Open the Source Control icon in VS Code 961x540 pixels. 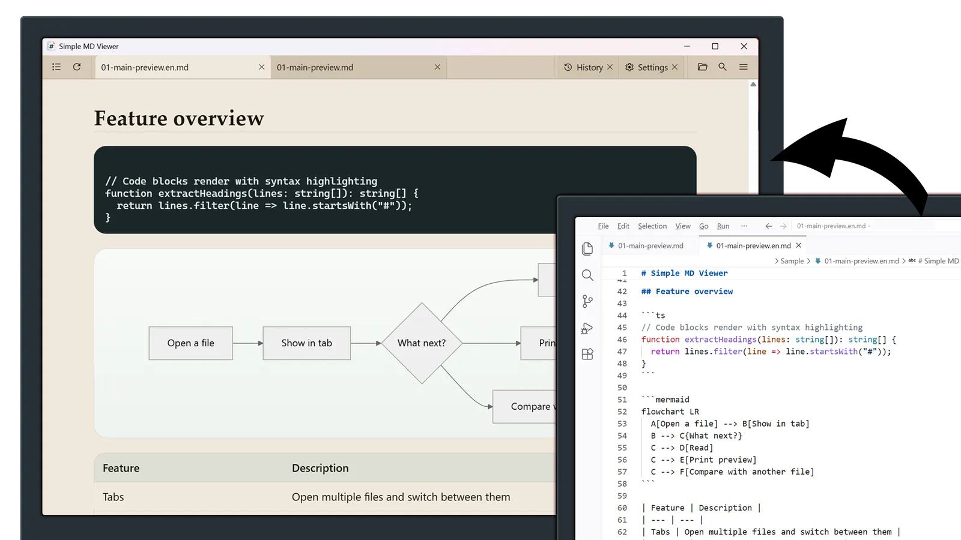tap(587, 301)
